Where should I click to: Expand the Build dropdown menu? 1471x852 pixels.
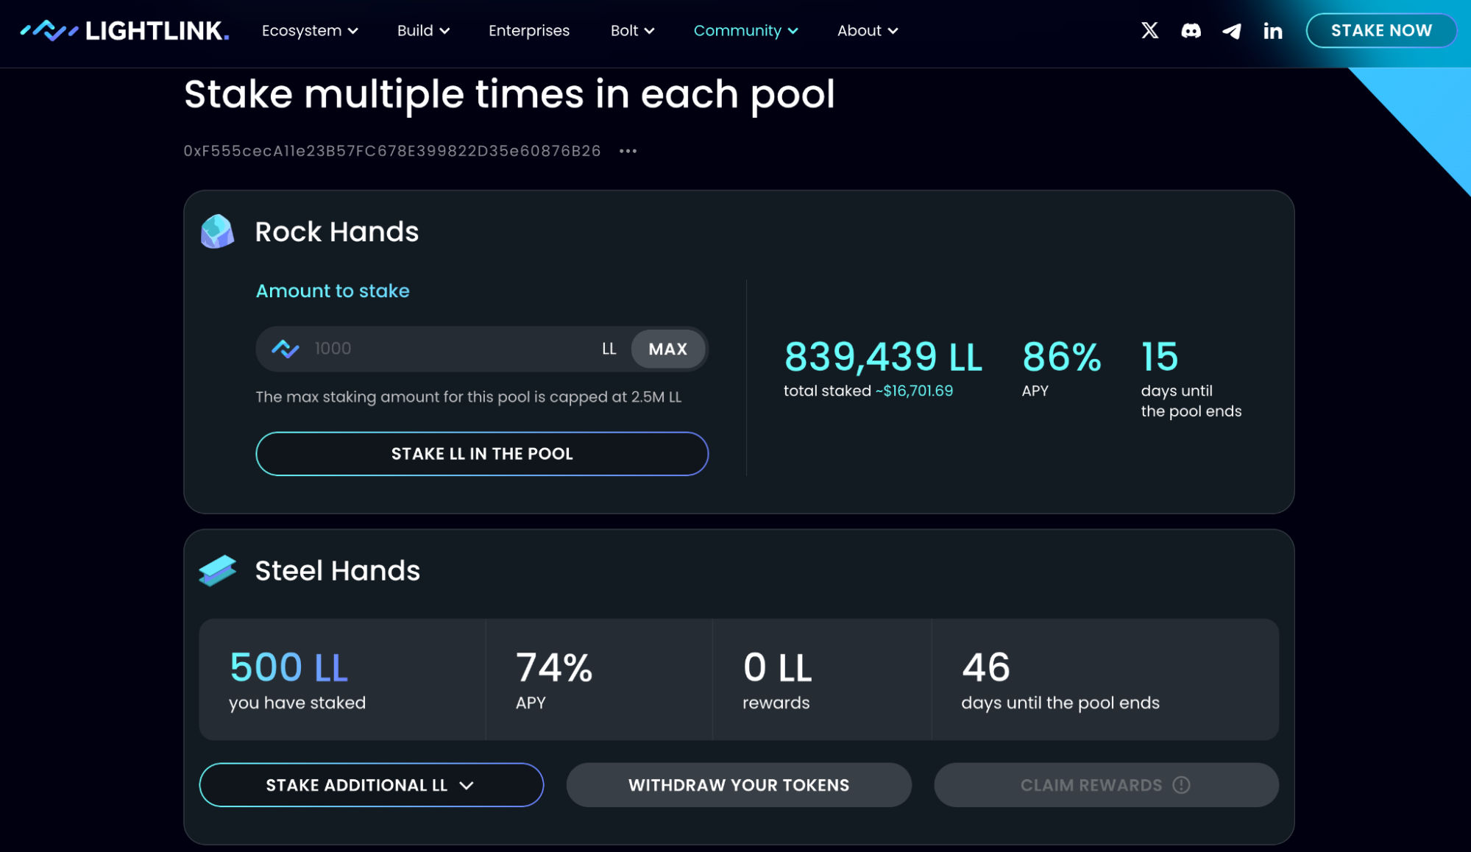pyautogui.click(x=423, y=31)
